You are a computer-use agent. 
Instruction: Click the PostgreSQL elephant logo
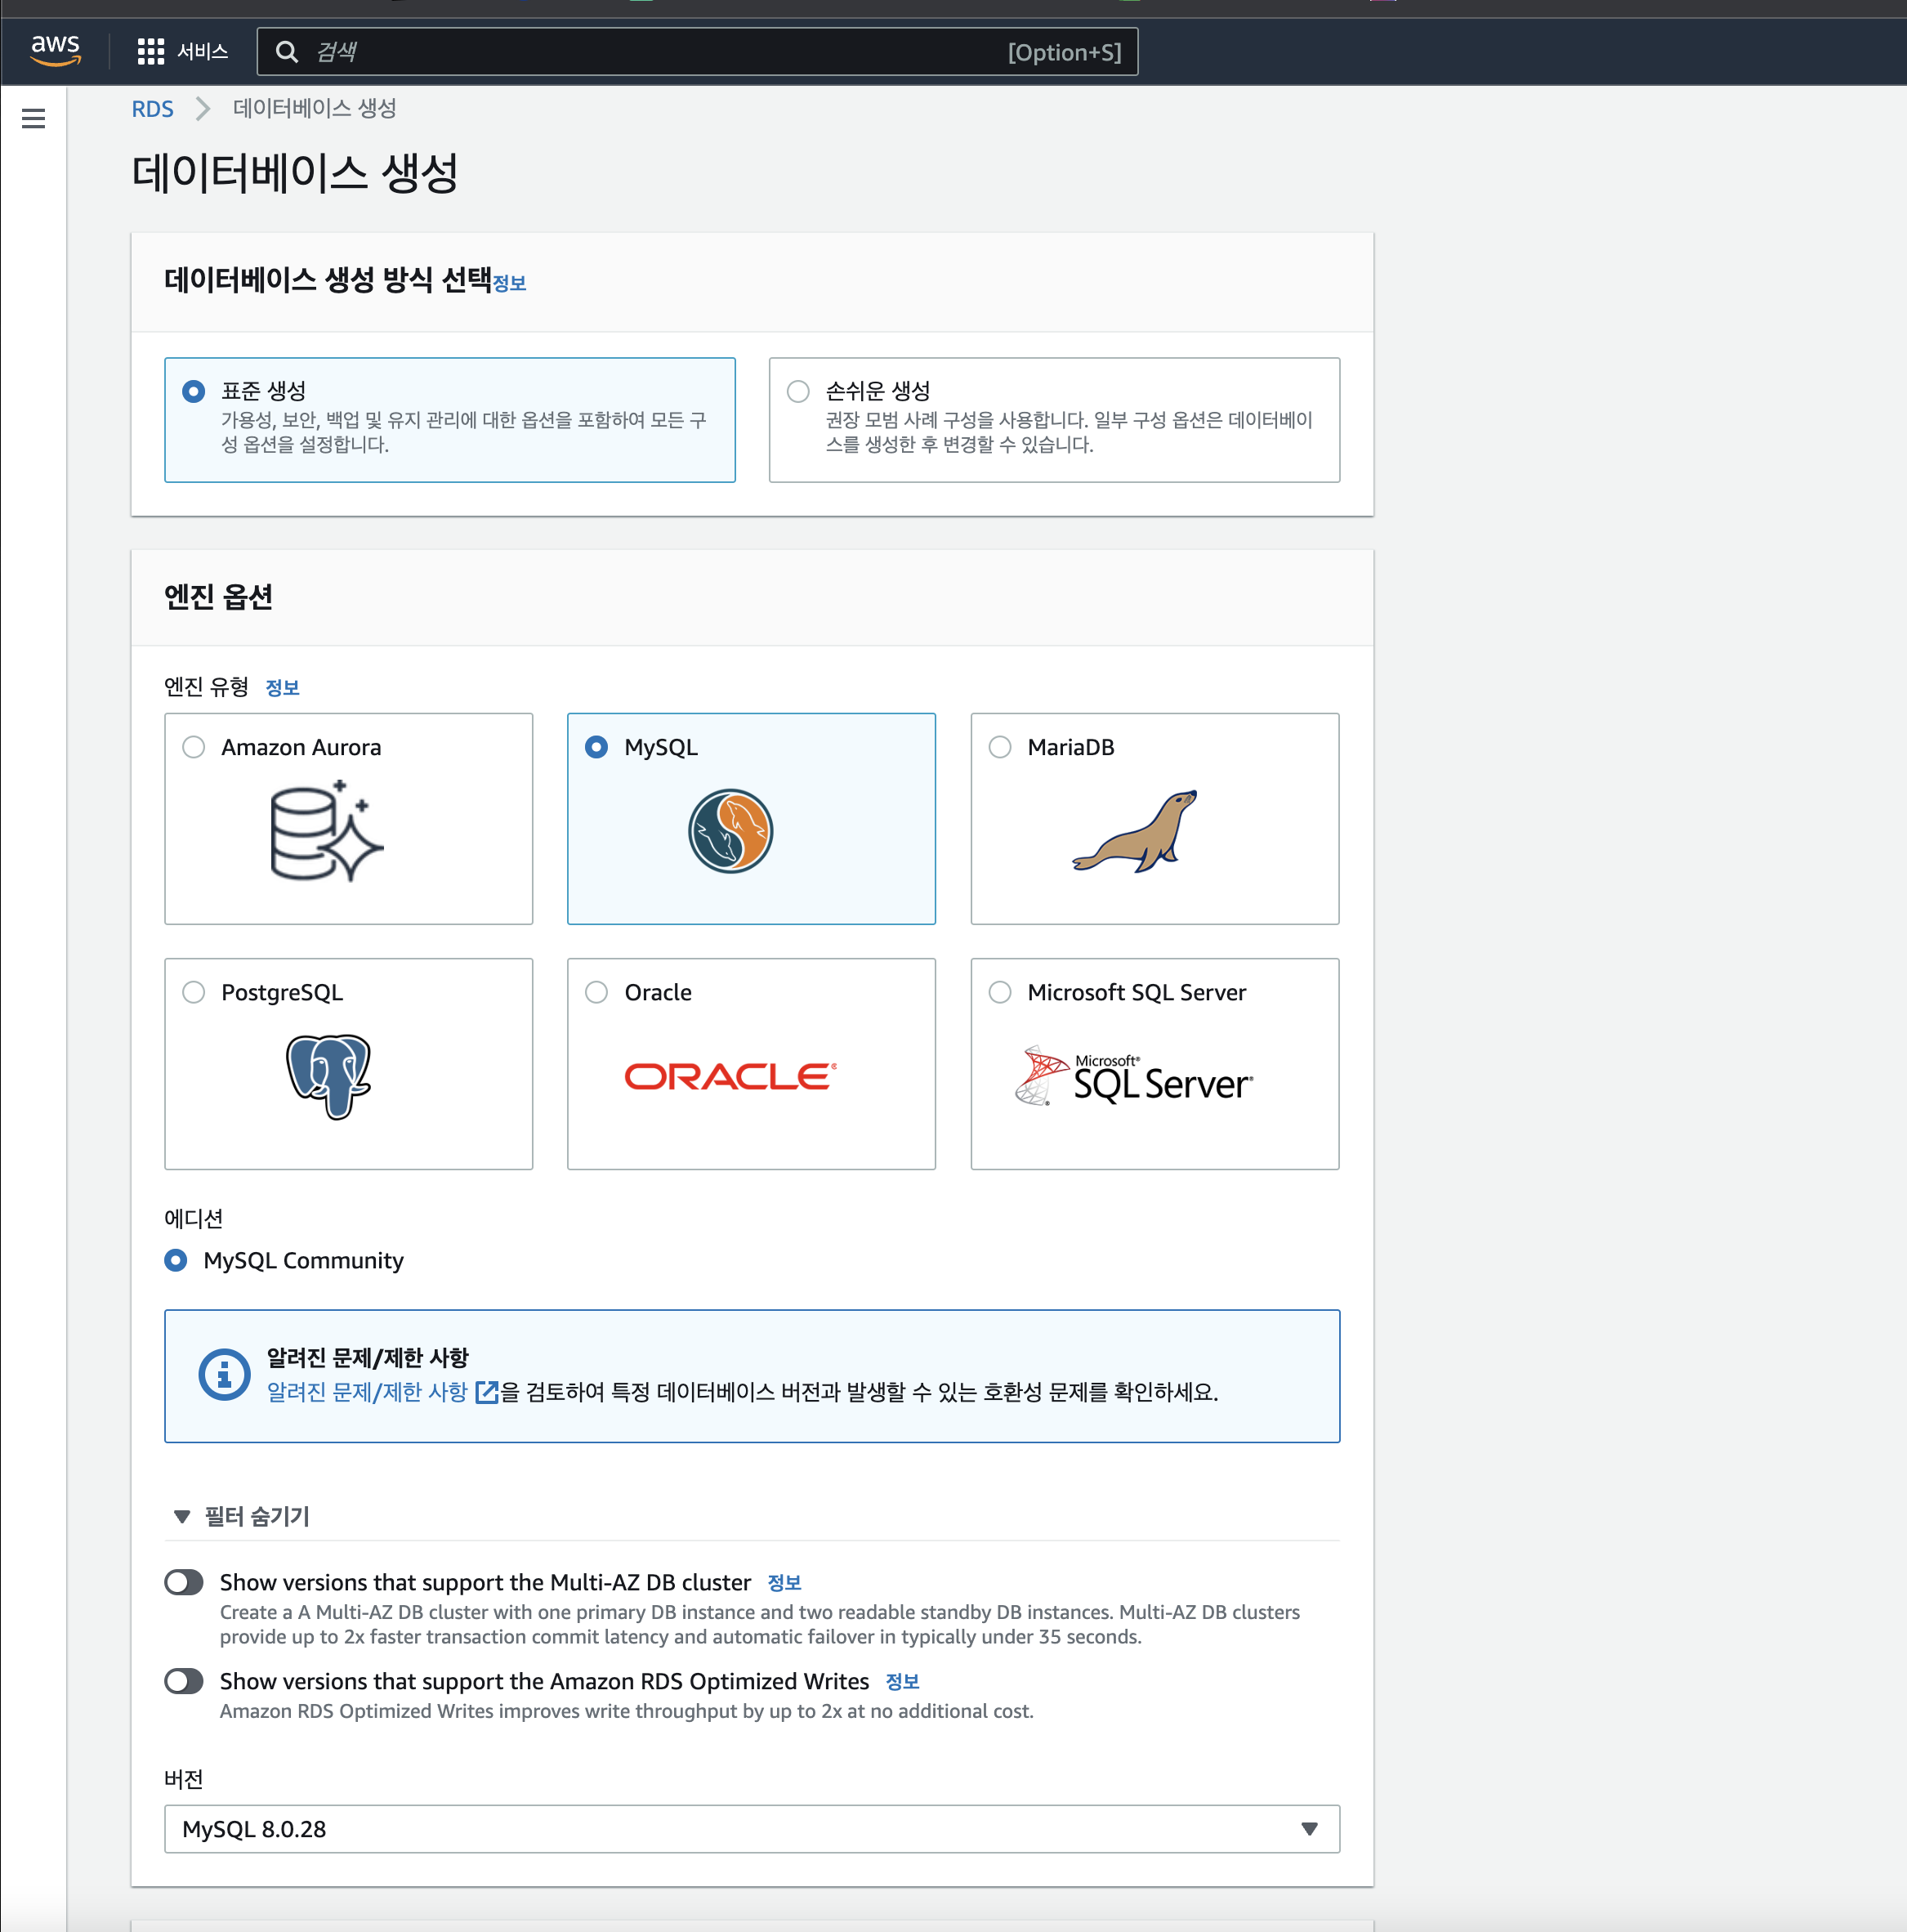pyautogui.click(x=328, y=1076)
